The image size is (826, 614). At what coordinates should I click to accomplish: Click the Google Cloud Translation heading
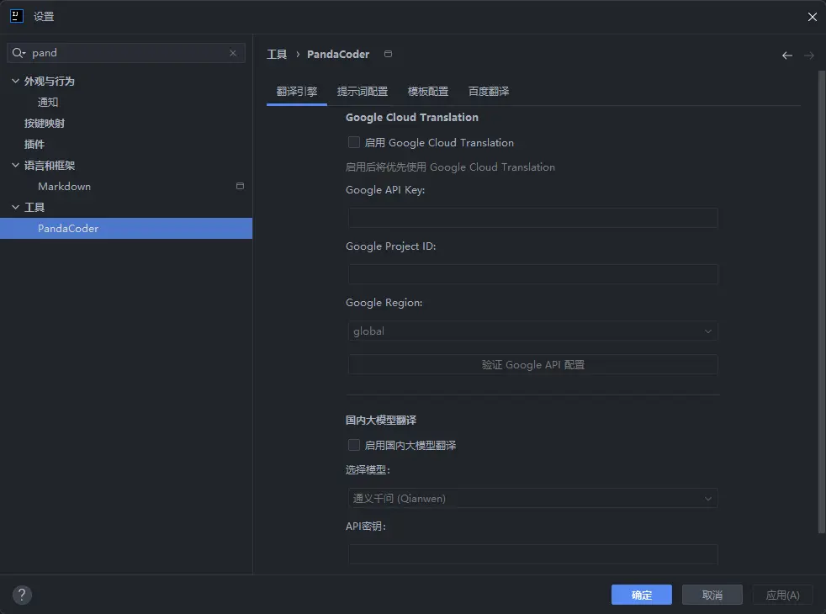412,117
